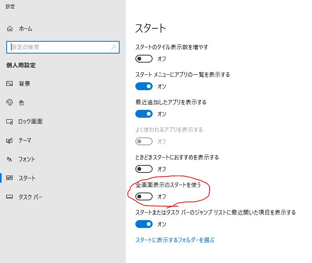The height and width of the screenshot is (263, 312).
Task: Turn on ときどきスタートにおすすめを表示する toggle
Action: (x=144, y=169)
